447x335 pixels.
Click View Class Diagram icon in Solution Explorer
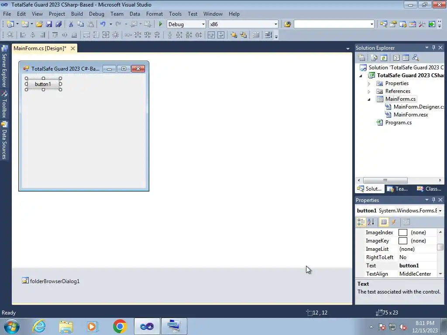point(416,58)
